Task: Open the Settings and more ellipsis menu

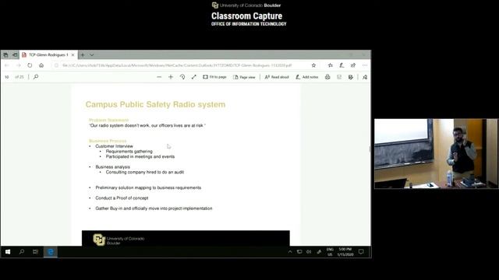Action: click(x=365, y=65)
